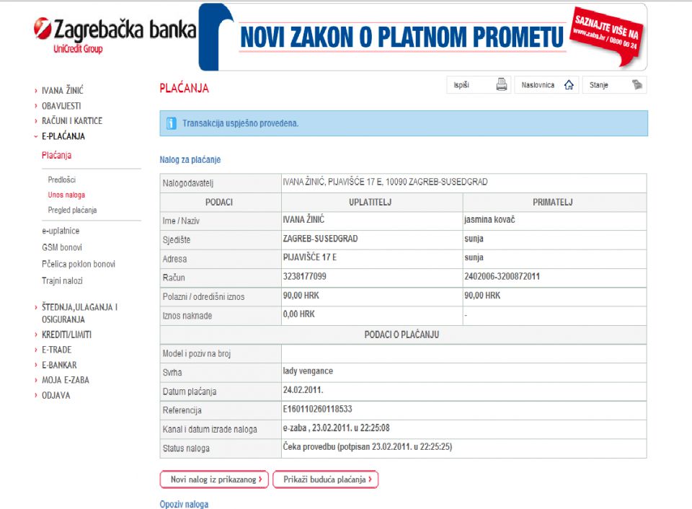The height and width of the screenshot is (509, 692).
Task: Click the Nalog za plaćanje heading
Action: point(190,160)
